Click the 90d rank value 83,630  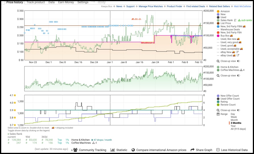pos(33,140)
